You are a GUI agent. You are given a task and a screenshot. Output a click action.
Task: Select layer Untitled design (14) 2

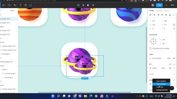tap(9, 50)
